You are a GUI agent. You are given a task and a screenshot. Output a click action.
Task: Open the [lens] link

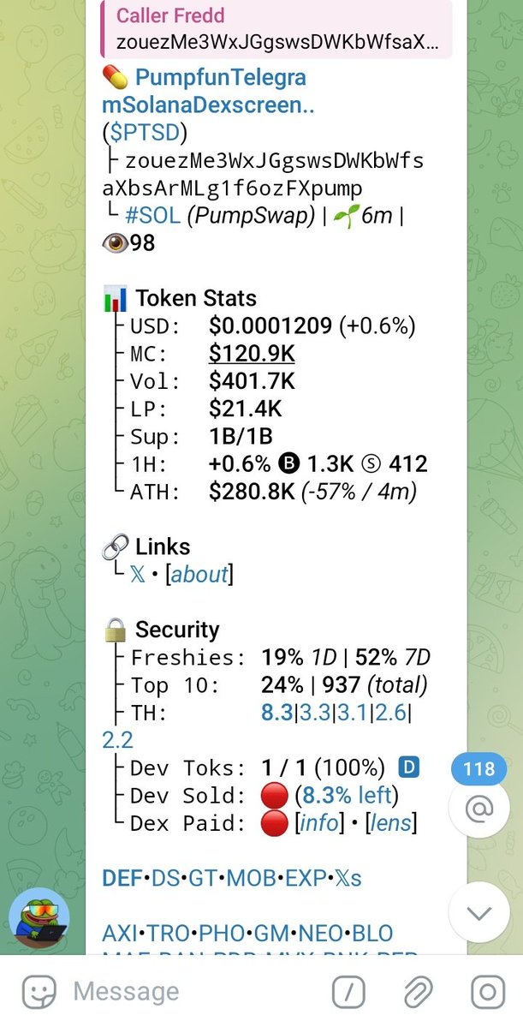click(394, 822)
